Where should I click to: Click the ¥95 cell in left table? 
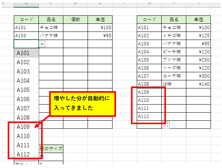click(x=100, y=36)
